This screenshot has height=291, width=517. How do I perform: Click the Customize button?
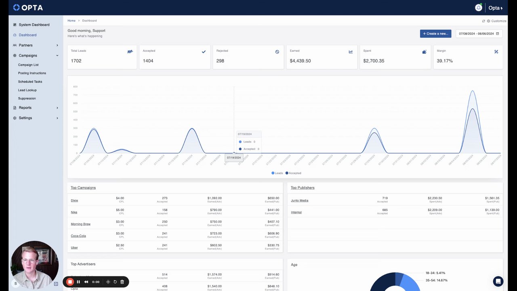(496, 21)
